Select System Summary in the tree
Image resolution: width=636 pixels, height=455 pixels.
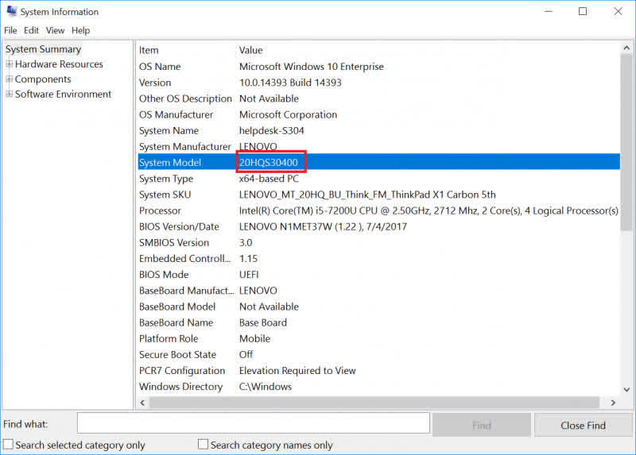(44, 49)
